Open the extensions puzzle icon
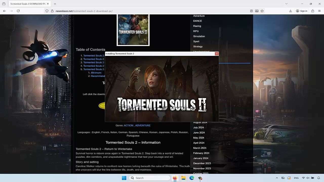The height and width of the screenshot is (182, 324). pos(313,11)
